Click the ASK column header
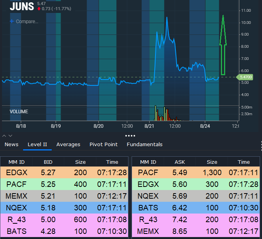262x239 pixels. coord(180,162)
